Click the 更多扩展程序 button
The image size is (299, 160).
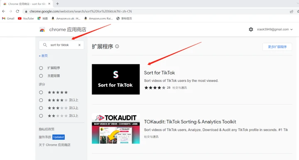(277, 47)
